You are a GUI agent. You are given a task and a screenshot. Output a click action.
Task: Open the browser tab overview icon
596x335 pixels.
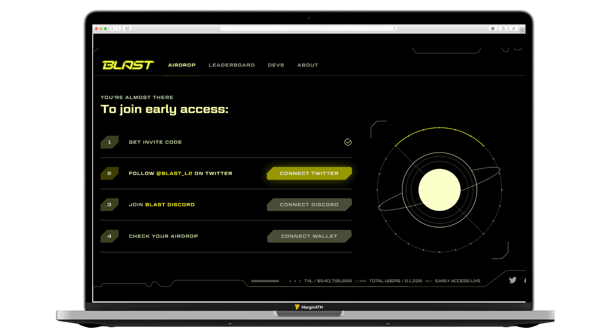click(x=513, y=29)
